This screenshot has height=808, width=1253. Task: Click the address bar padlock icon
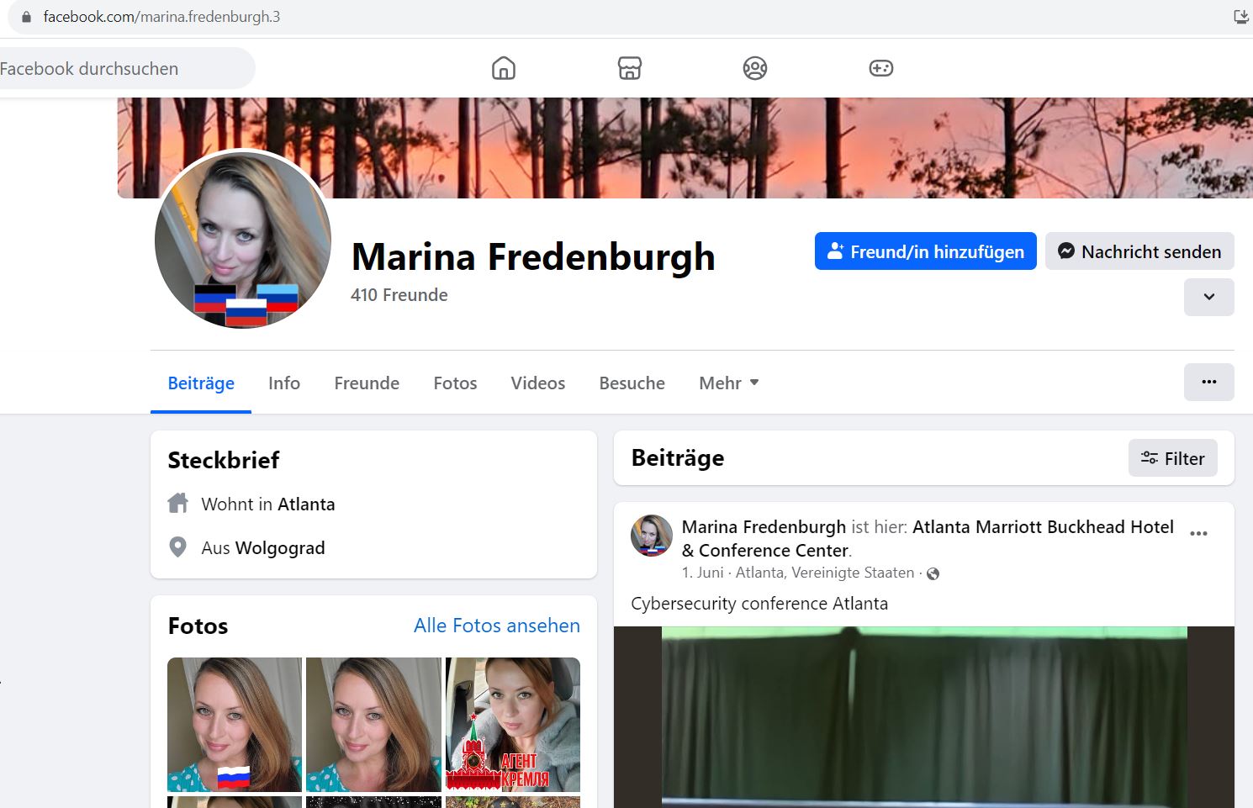26,17
